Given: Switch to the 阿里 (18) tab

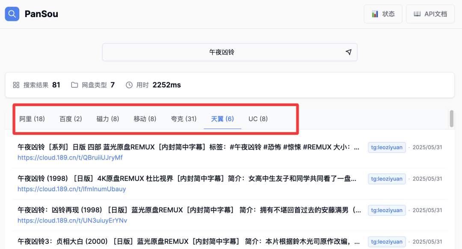Looking at the screenshot, I should [x=32, y=119].
